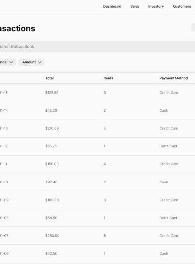Sort by the Items column header

pyautogui.click(x=108, y=78)
